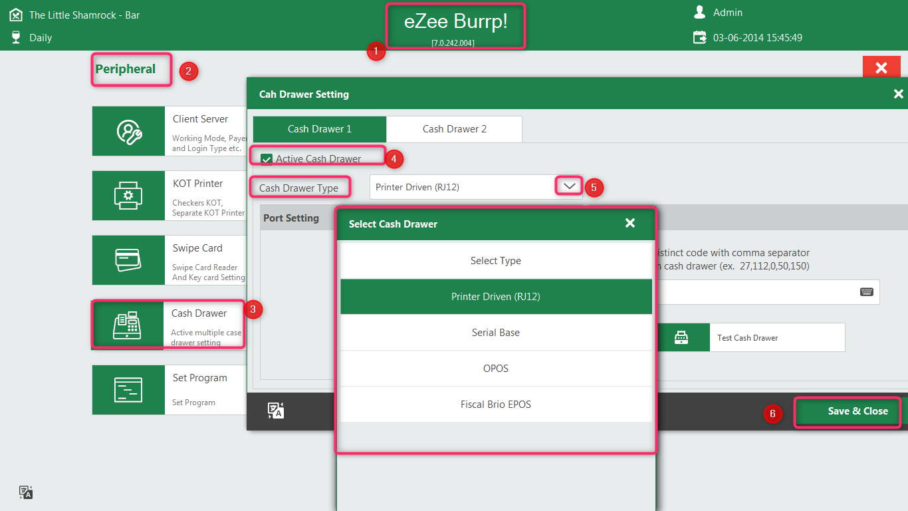This screenshot has width=908, height=511.
Task: Click the Test Cash Drawer button label
Action: pyautogui.click(x=748, y=338)
